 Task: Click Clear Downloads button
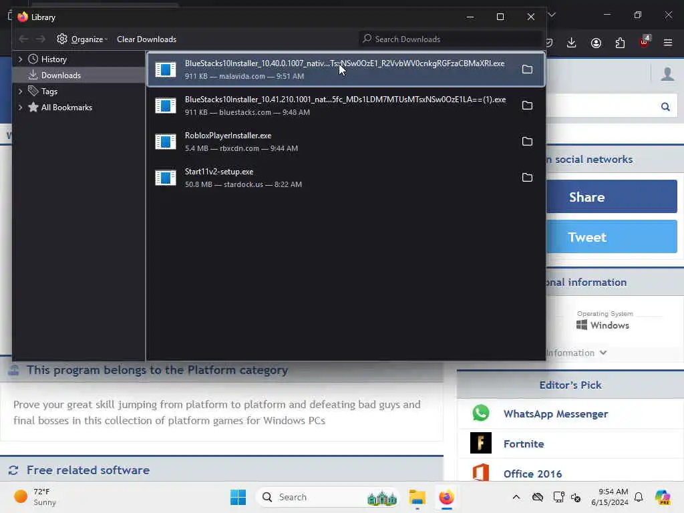pyautogui.click(x=146, y=39)
